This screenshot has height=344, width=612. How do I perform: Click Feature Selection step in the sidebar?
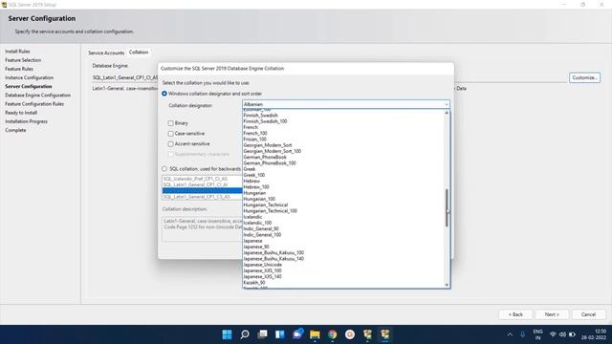click(x=23, y=60)
